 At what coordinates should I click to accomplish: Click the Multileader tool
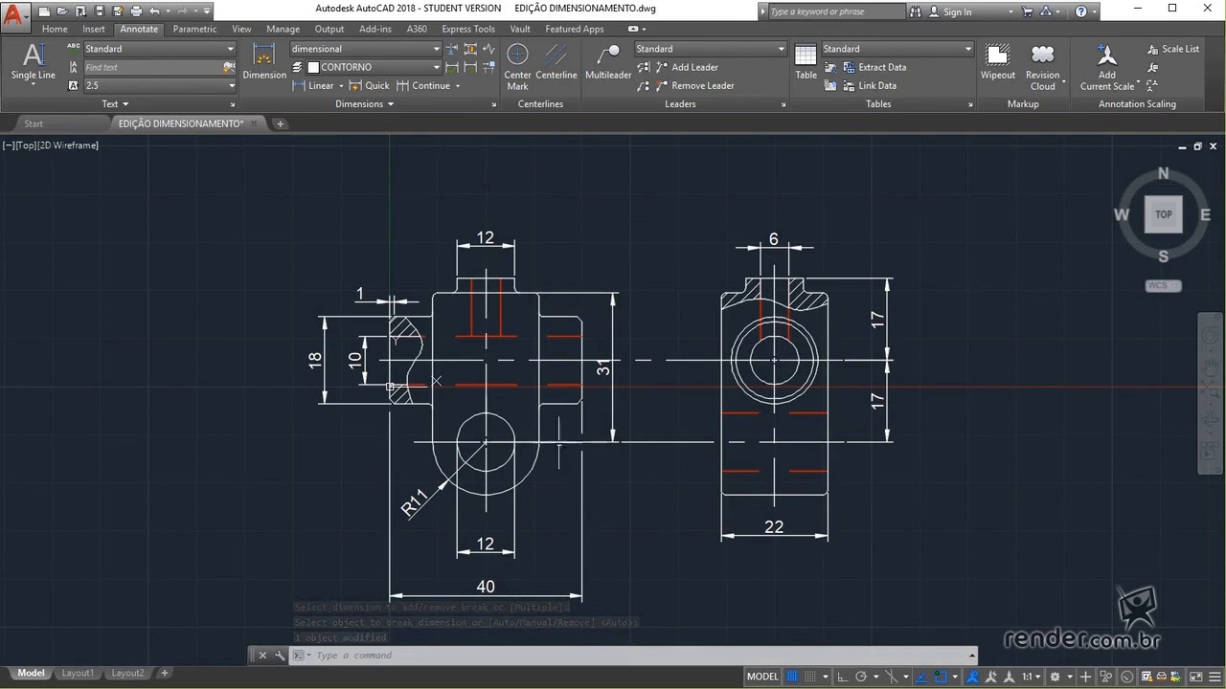point(608,63)
